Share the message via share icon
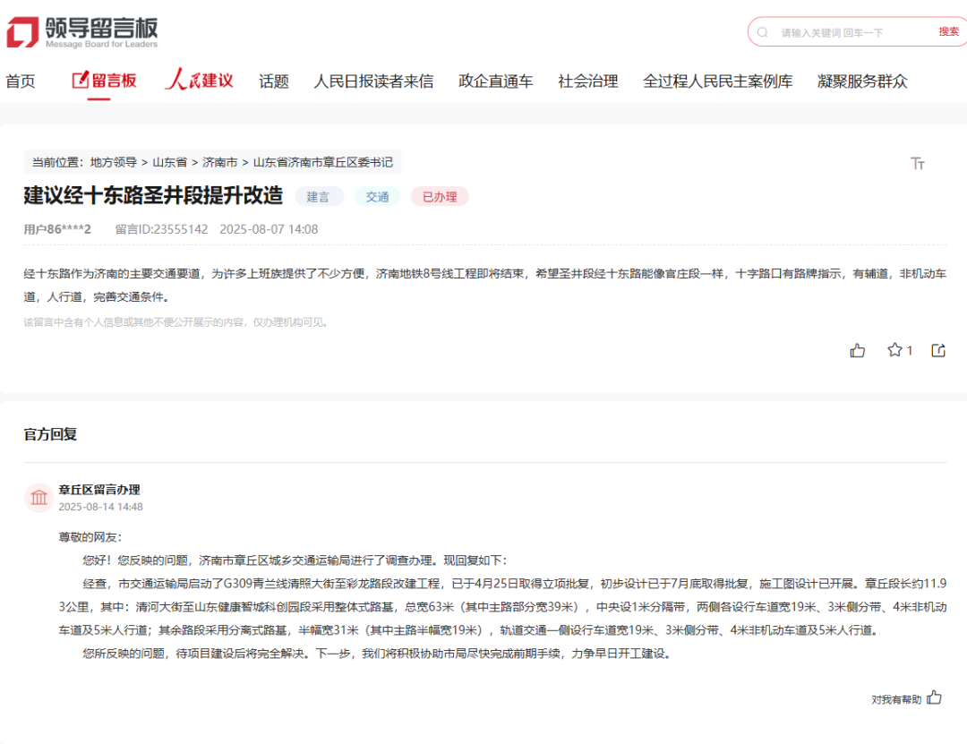This screenshot has width=967, height=744. click(937, 350)
